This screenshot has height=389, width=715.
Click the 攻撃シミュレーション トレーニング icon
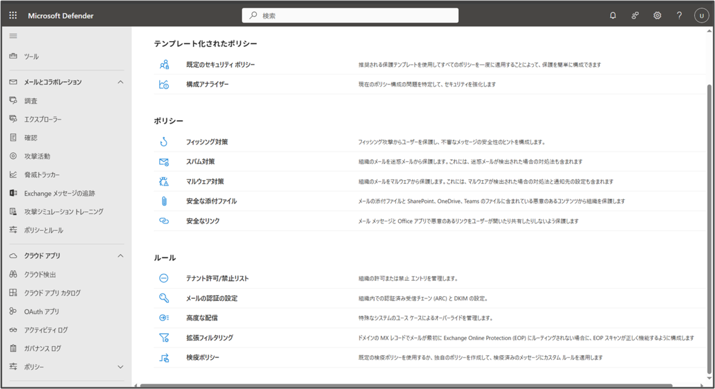pyautogui.click(x=13, y=212)
